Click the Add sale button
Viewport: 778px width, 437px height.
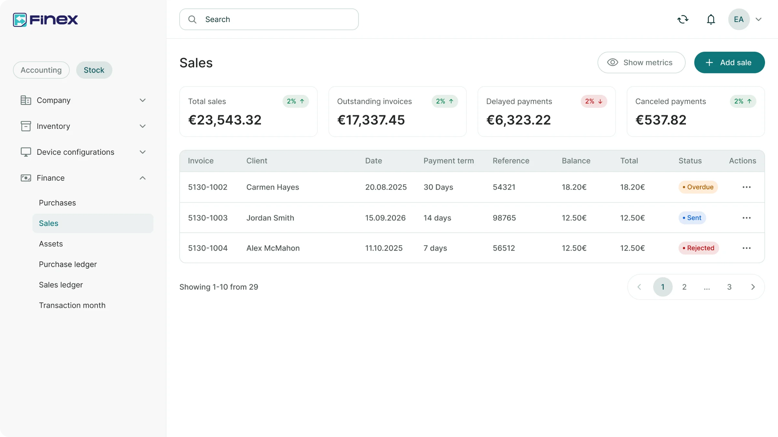pyautogui.click(x=729, y=62)
